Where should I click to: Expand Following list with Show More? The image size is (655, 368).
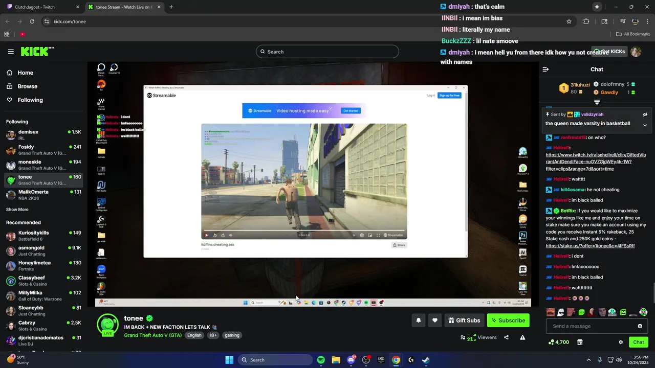(17, 210)
